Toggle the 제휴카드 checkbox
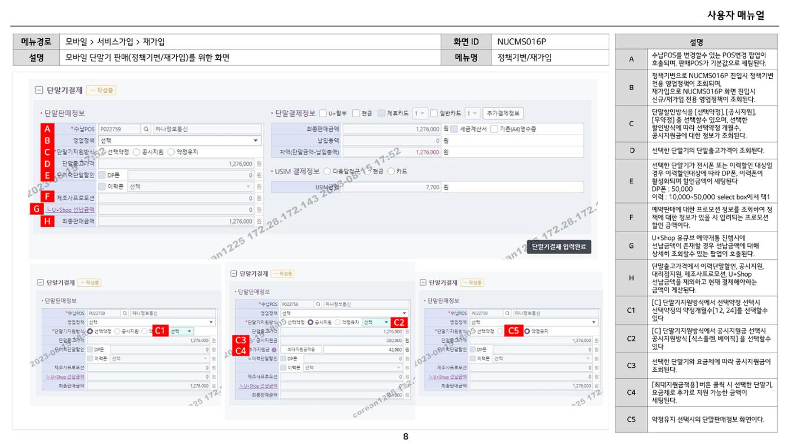The height and width of the screenshot is (444, 789). pyautogui.click(x=382, y=113)
